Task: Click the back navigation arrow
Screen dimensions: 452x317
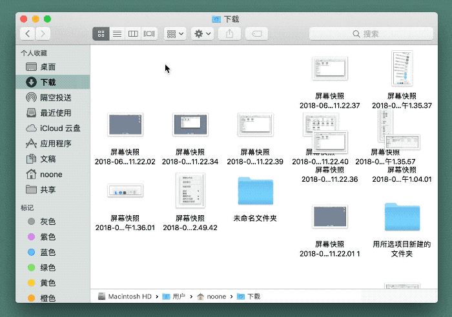Action: (x=28, y=34)
